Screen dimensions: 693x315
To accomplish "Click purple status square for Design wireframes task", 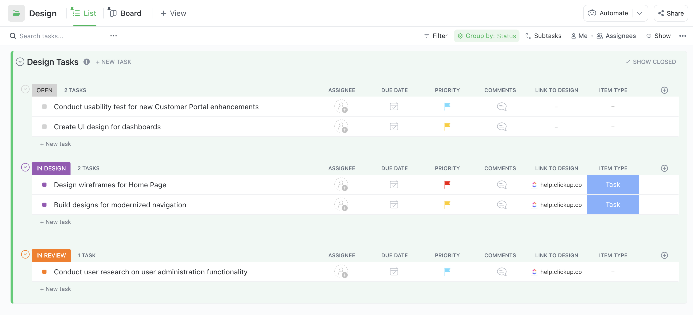I will (45, 185).
